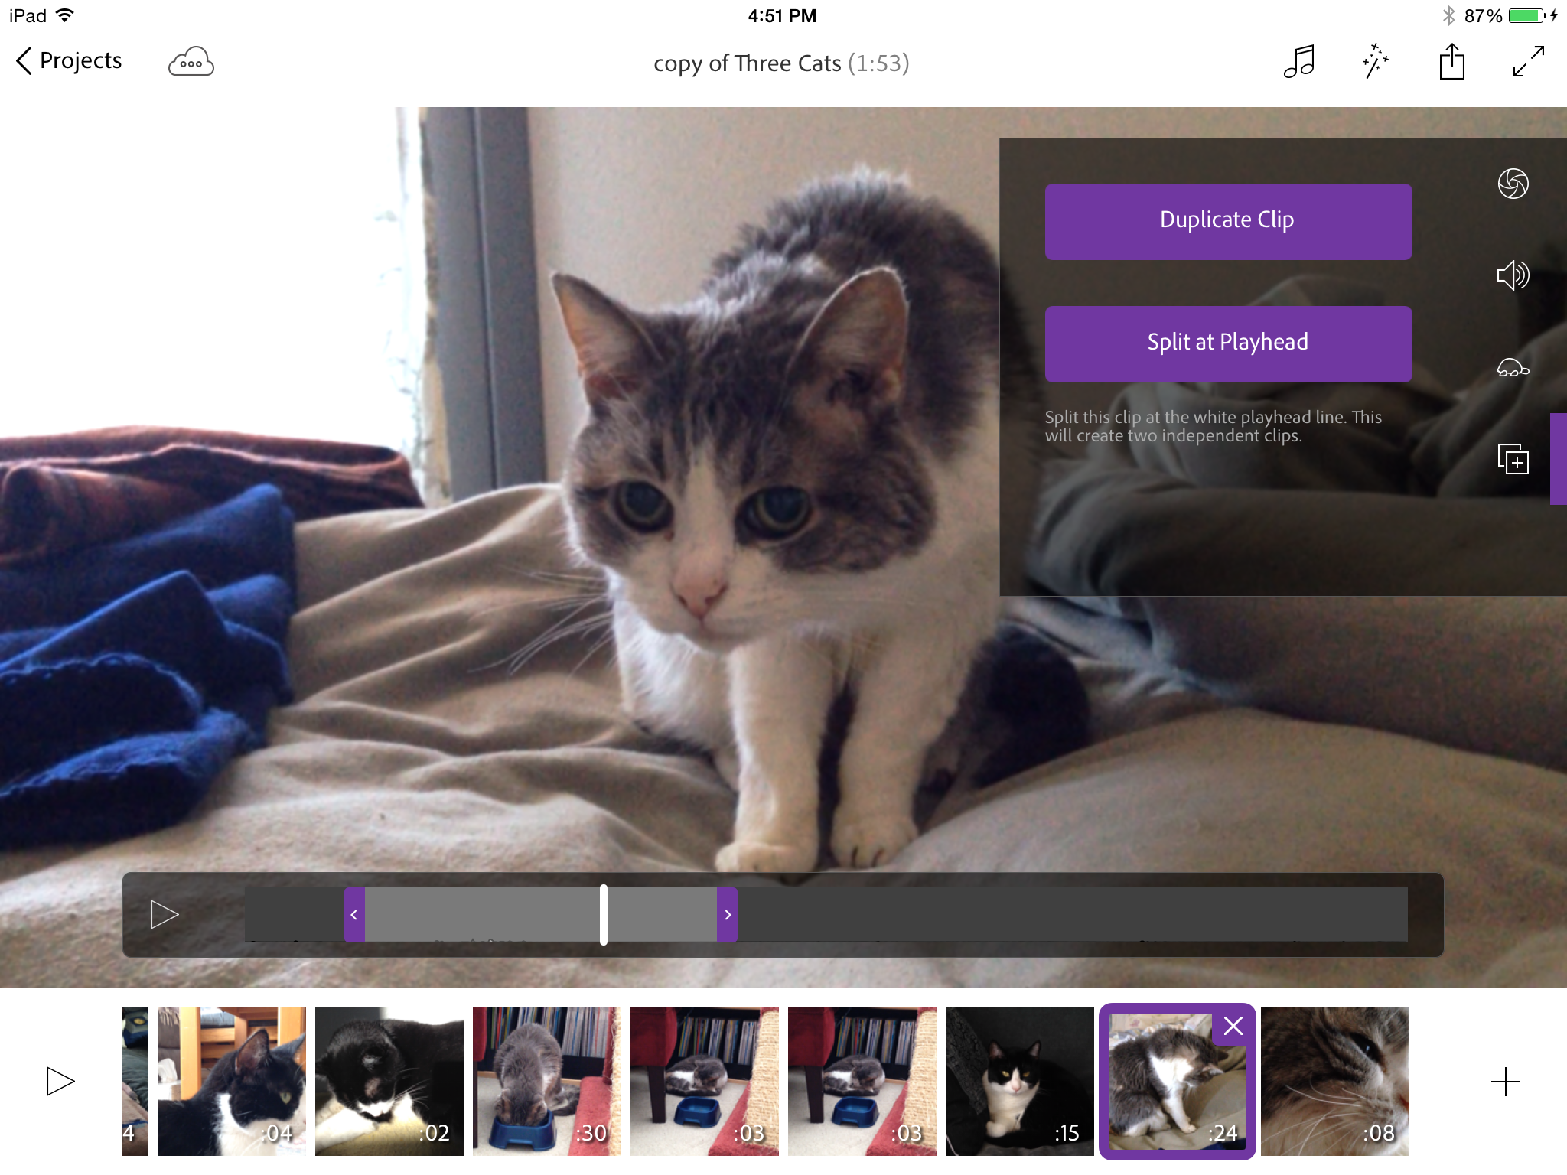1567x1175 pixels.
Task: Select the :15 tuxedo cat clip
Action: (1020, 1081)
